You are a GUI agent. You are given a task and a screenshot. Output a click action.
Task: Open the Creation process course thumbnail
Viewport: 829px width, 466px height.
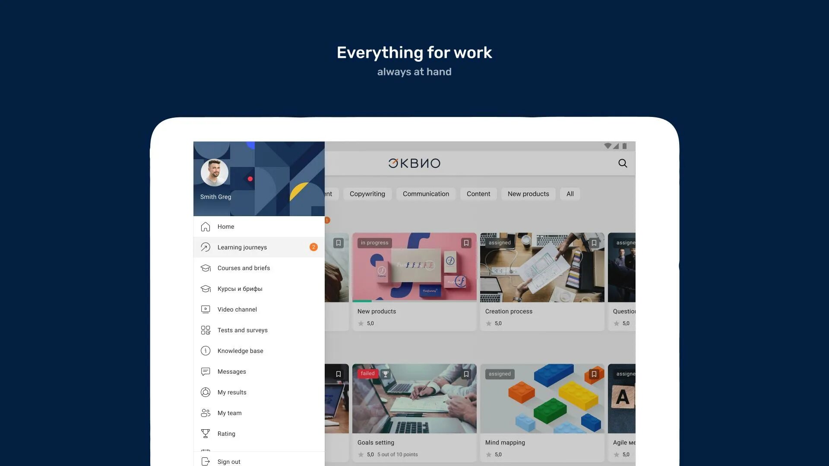tap(542, 268)
